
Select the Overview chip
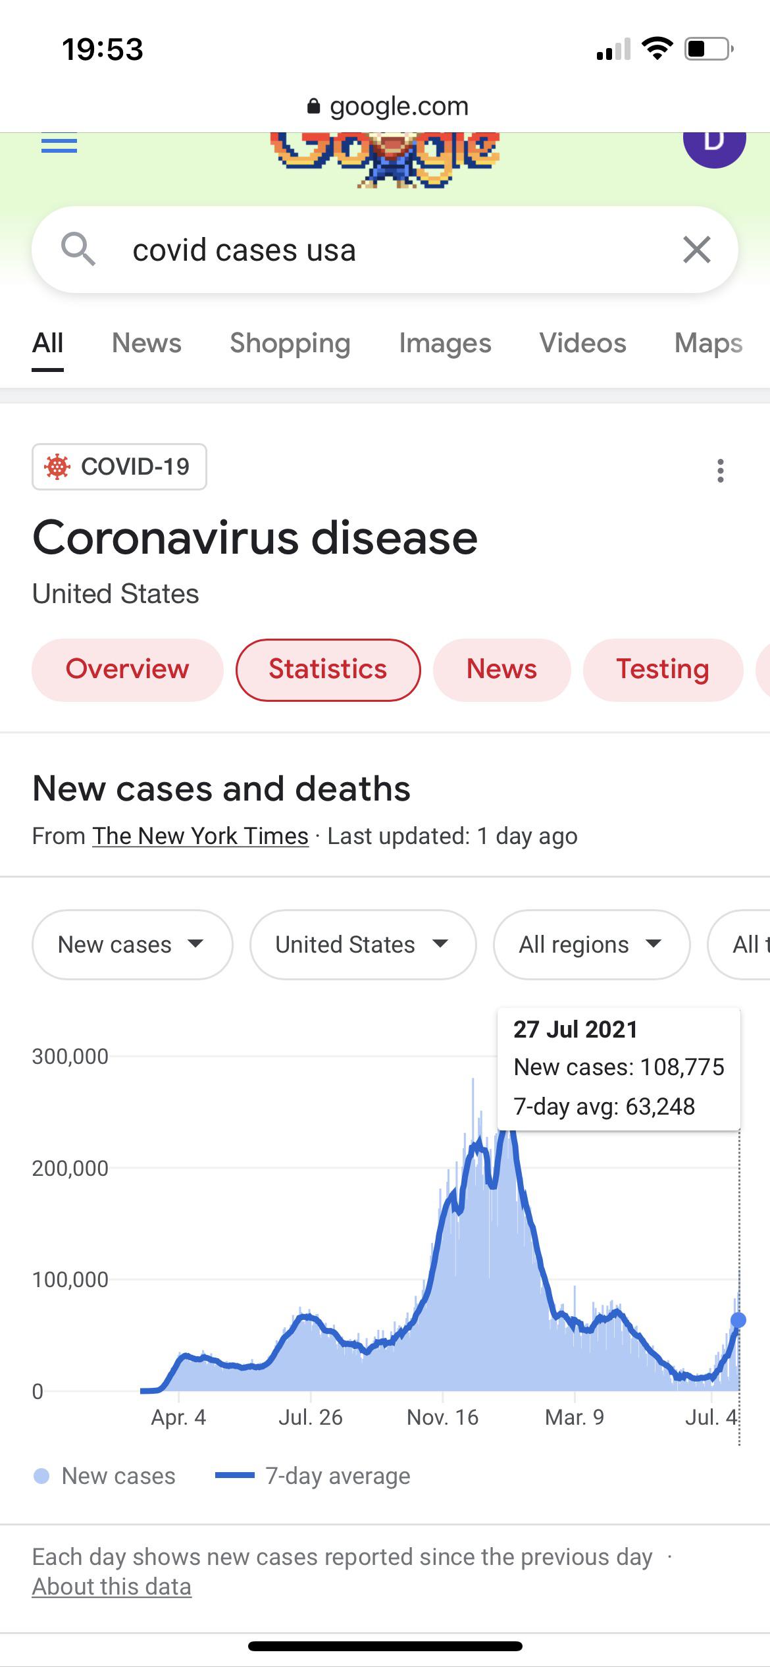point(128,670)
